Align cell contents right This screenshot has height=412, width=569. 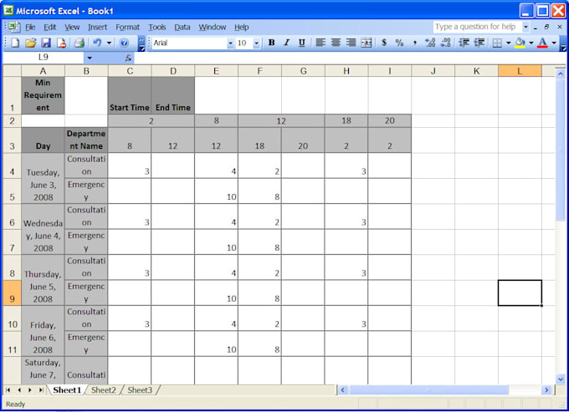click(x=351, y=43)
